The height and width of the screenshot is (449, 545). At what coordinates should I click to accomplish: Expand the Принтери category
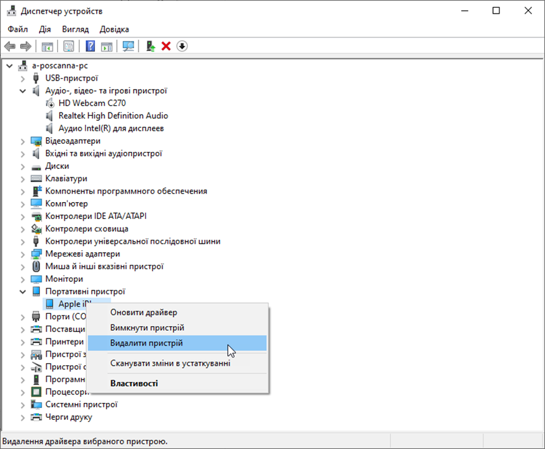(23, 342)
